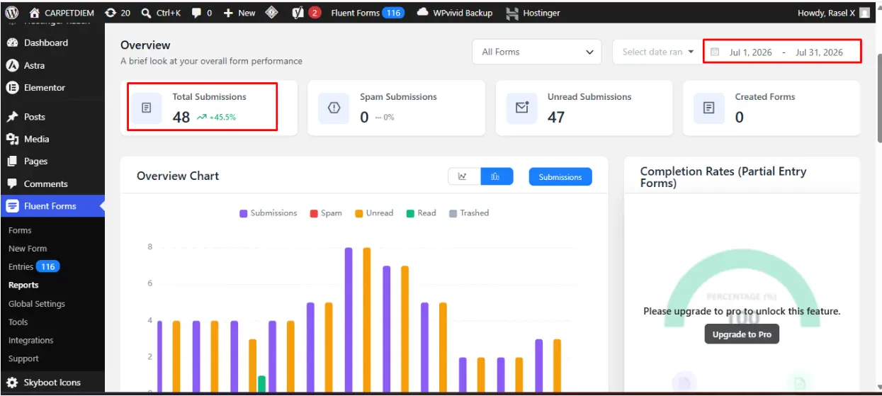Toggle Read series in chart legend
882x396 pixels.
pos(422,213)
